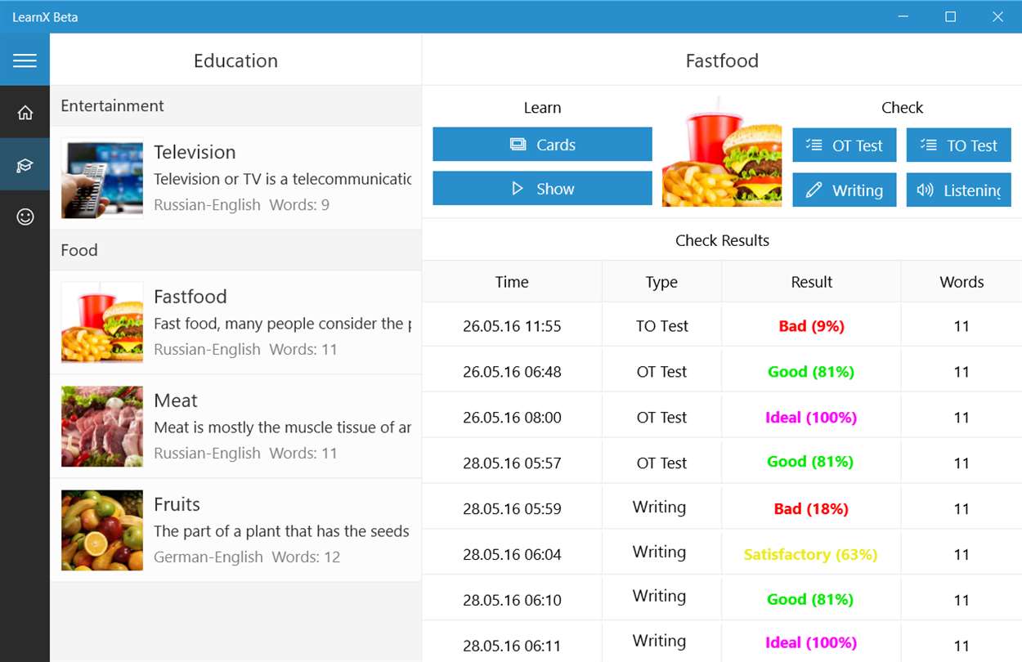This screenshot has height=662, width=1022.
Task: Click the Bad (9%) result
Action: click(811, 325)
